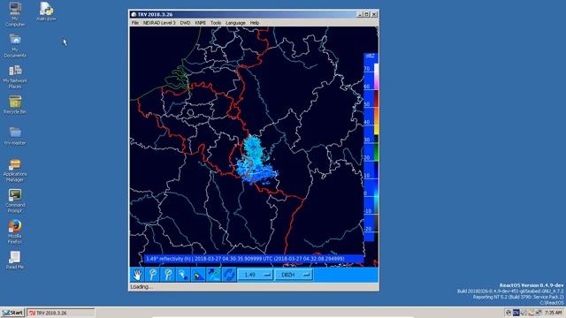Select the pan hand tool

coord(137,275)
